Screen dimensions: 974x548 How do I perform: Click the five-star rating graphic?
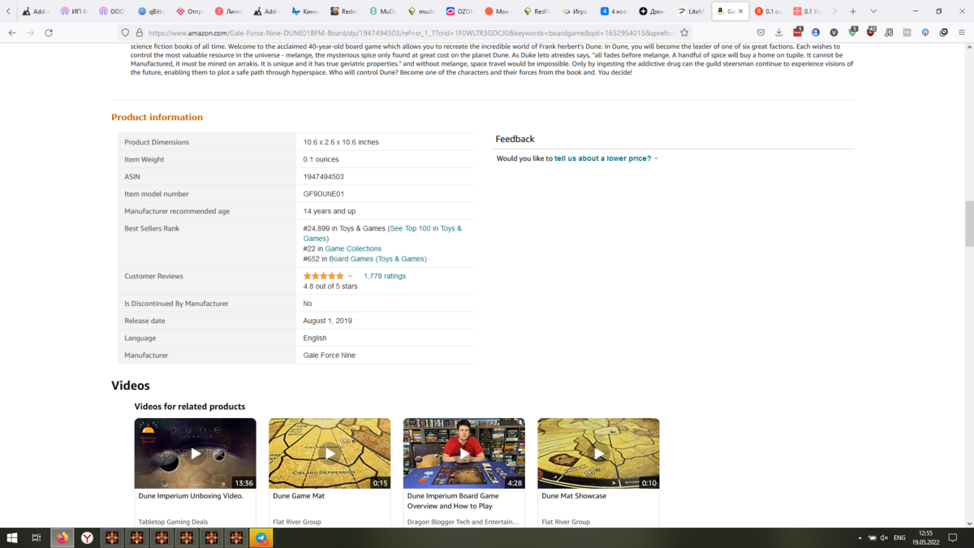coord(324,276)
